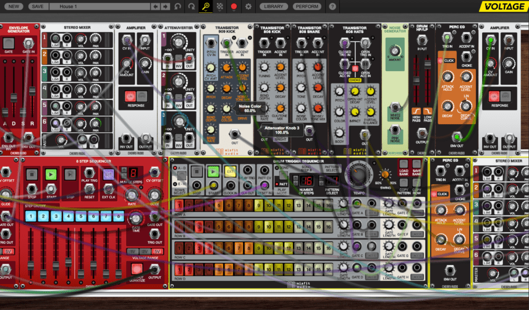Open the red record button dropdown
The width and height of the screenshot is (529, 310).
[234, 6]
